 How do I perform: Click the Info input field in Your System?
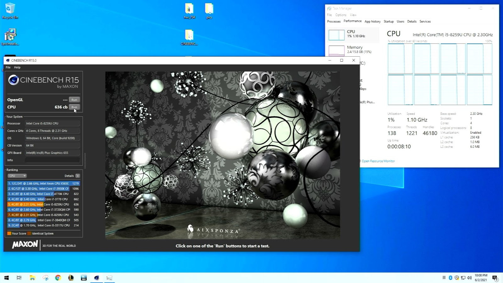coord(52,160)
